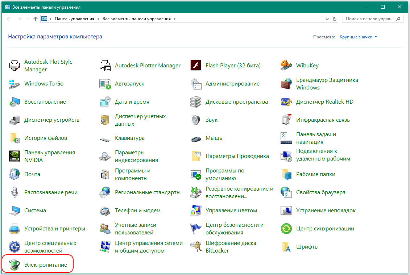
Task: Open the Система link
Action: [x=35, y=211]
